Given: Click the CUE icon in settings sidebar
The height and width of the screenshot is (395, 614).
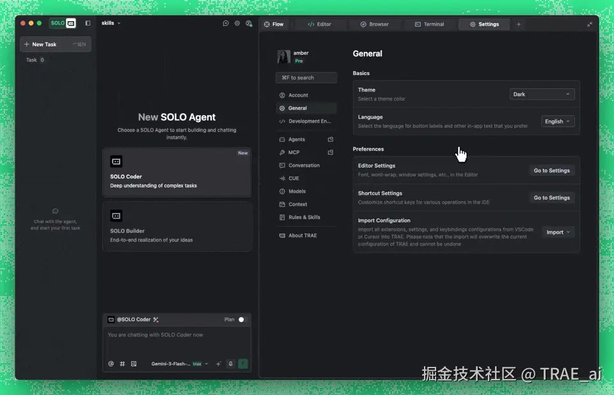Looking at the screenshot, I should (x=282, y=178).
